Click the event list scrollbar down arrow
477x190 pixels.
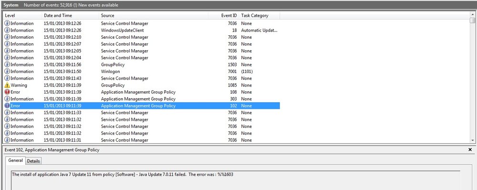coord(472,140)
